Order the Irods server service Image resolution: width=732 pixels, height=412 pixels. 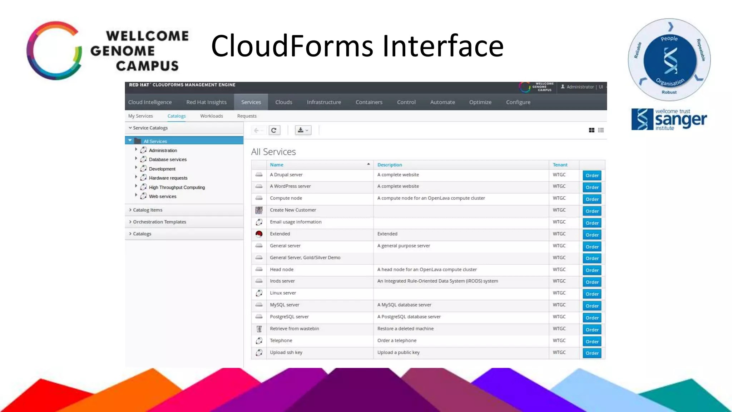592,282
